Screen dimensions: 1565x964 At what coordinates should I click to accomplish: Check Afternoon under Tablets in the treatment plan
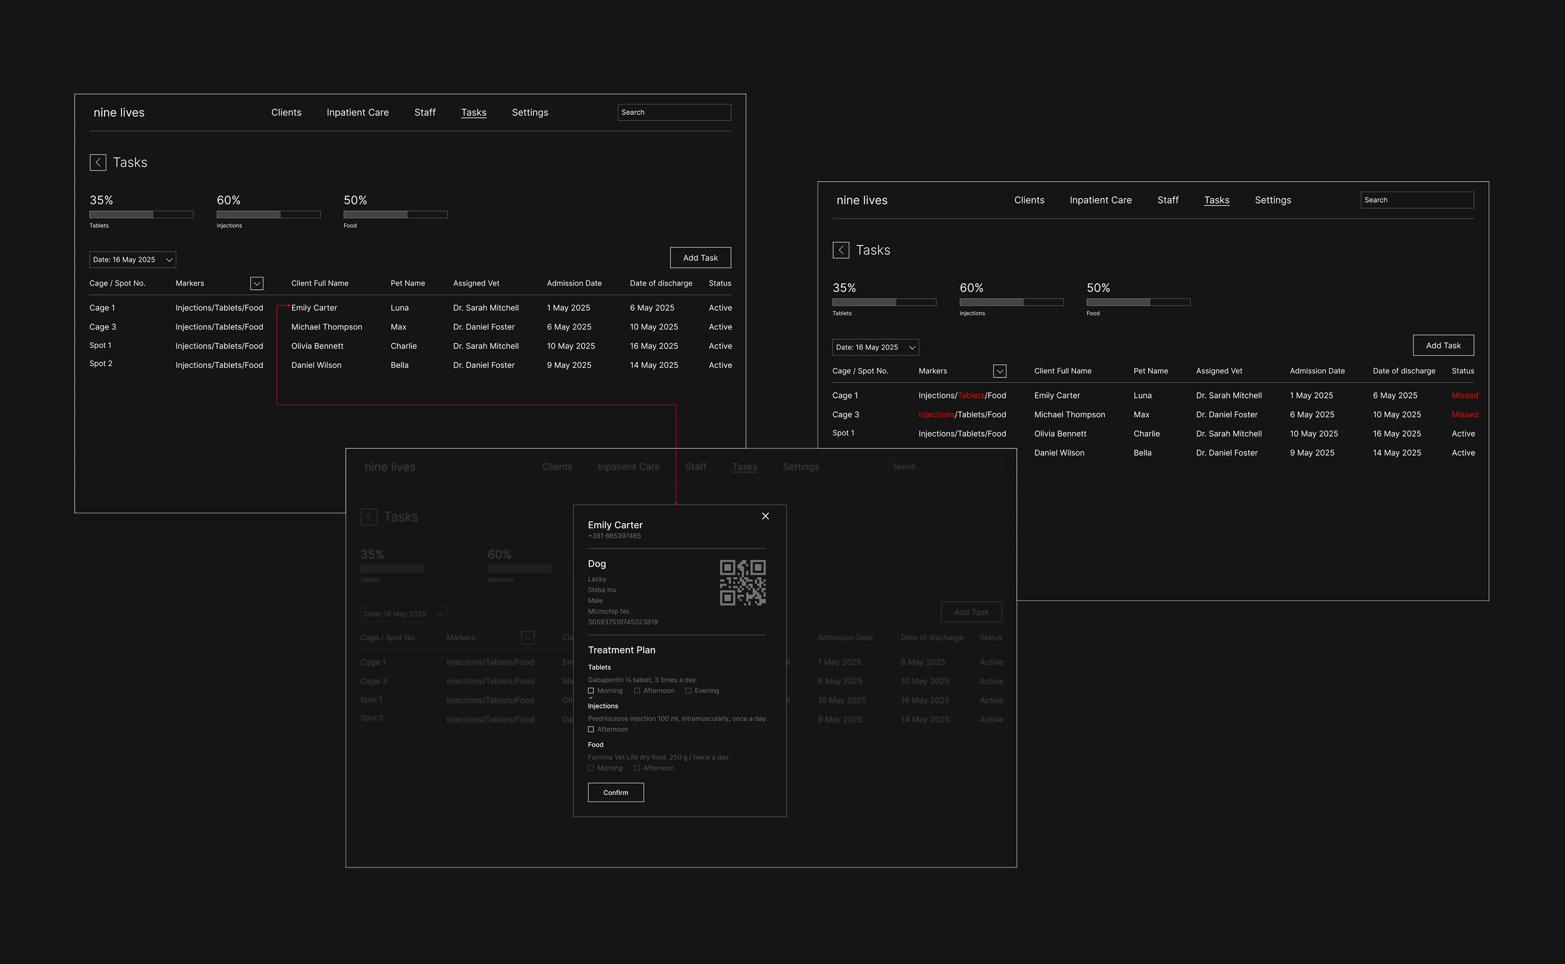(x=637, y=691)
